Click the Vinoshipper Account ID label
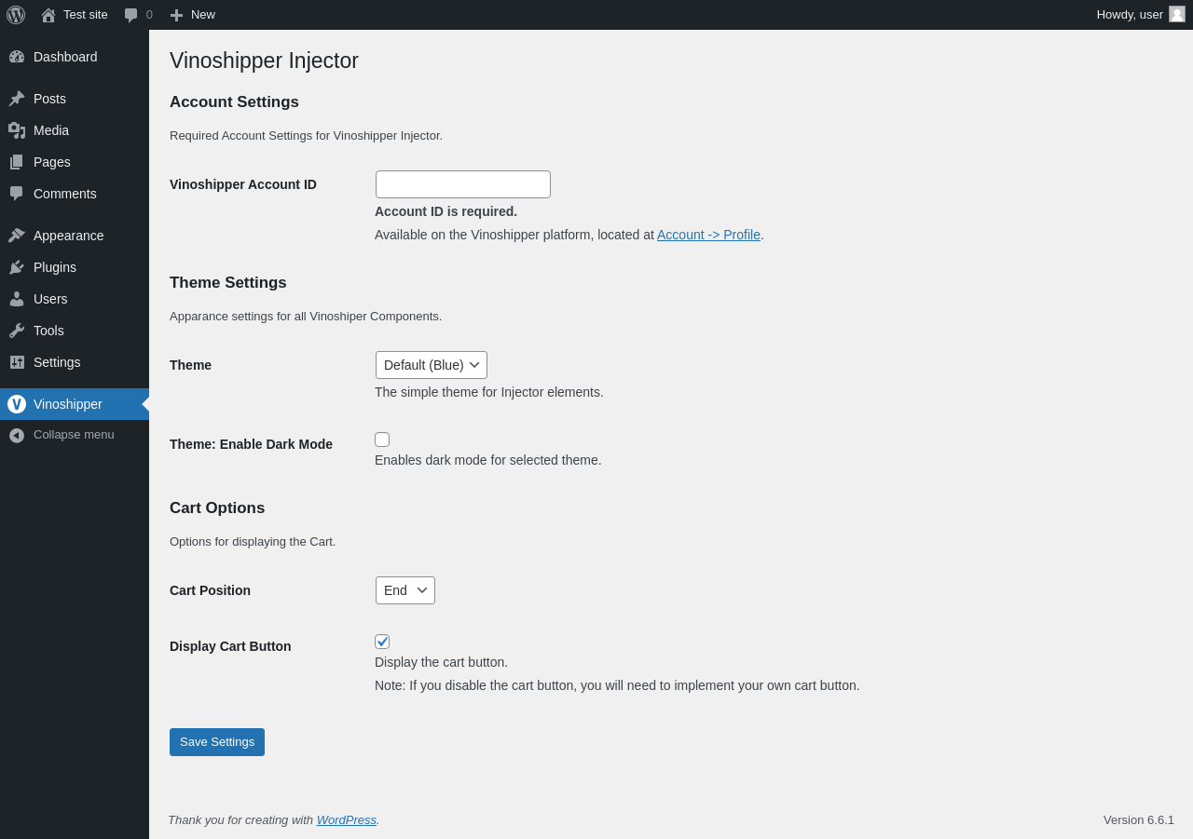 pyautogui.click(x=243, y=184)
